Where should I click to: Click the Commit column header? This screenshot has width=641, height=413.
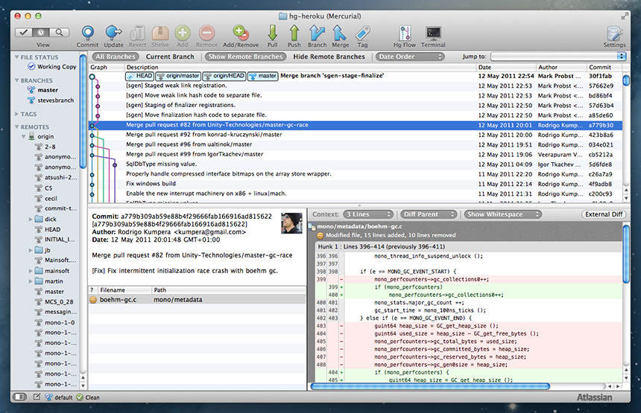pos(604,67)
